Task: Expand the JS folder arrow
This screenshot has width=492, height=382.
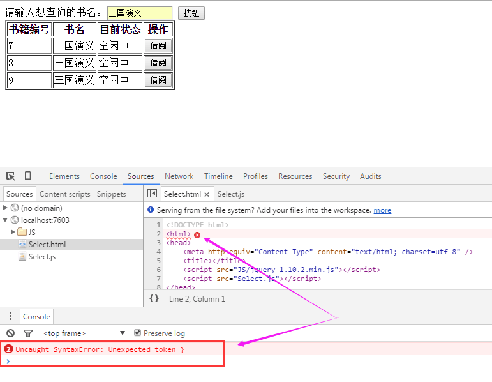Action: [13, 232]
